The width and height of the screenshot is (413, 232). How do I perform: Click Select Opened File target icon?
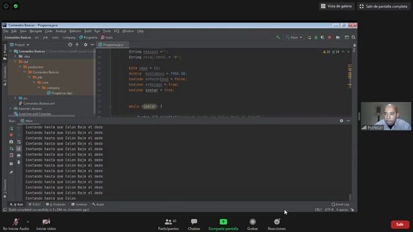point(70,44)
